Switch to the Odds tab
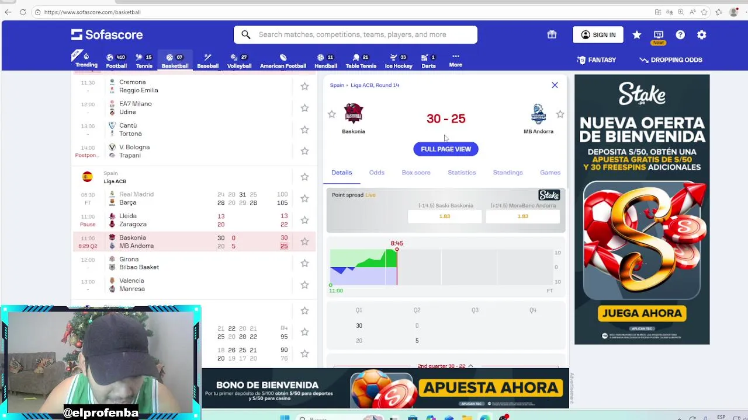 (377, 173)
